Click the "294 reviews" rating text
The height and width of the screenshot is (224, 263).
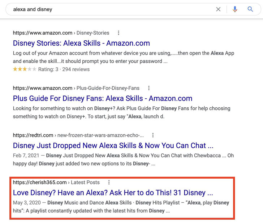[x=76, y=69]
